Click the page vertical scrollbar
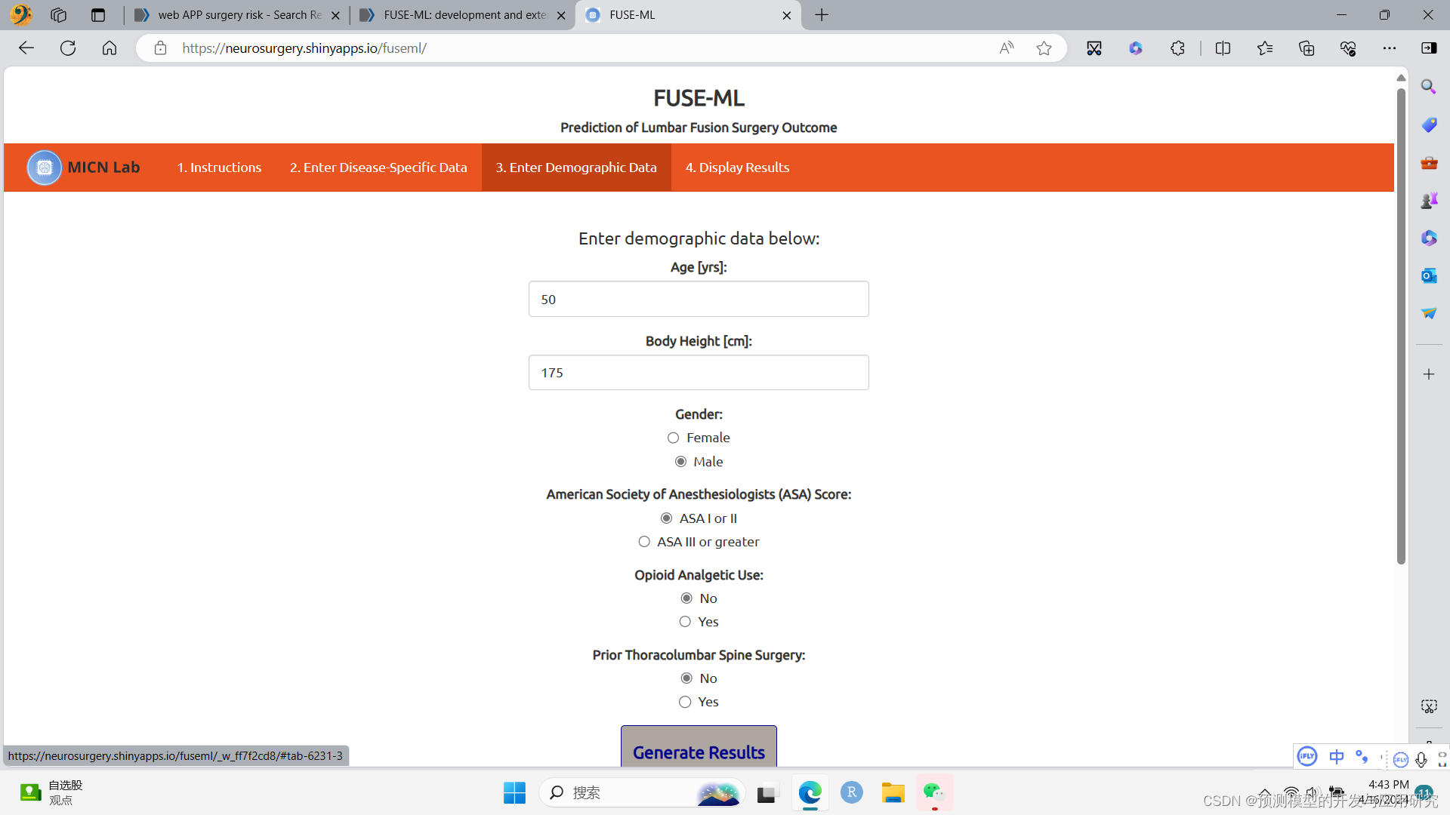This screenshot has width=1450, height=815. click(x=1401, y=326)
